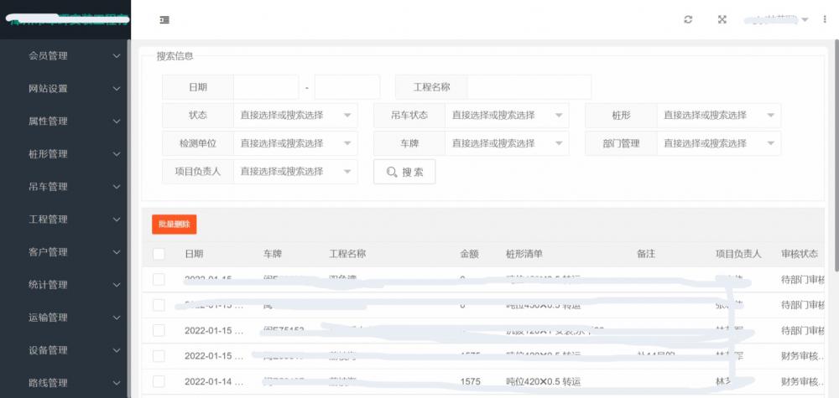Click the start date input field
The image size is (839, 398).
coord(266,87)
